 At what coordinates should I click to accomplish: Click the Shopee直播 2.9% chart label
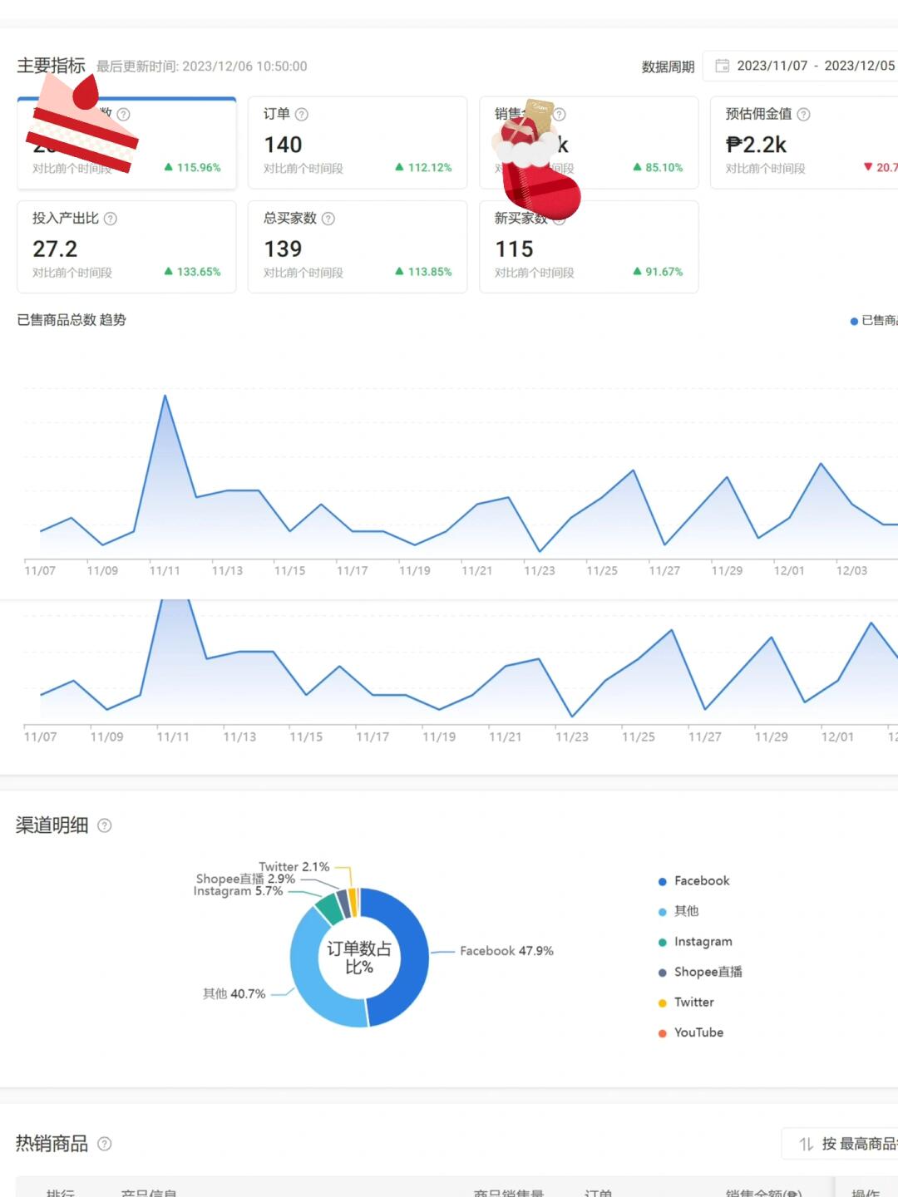(x=245, y=879)
